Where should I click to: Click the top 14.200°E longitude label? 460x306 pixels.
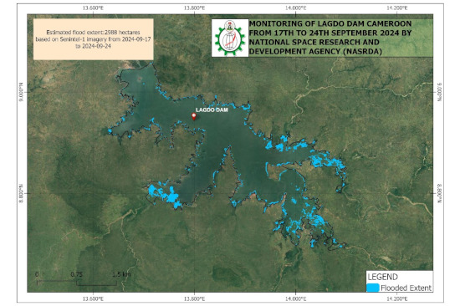[x=397, y=8]
